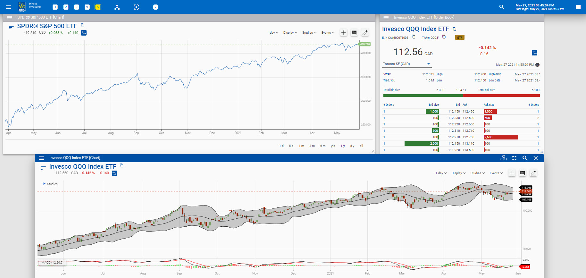Select 5 d range in SPDR chart
The width and height of the screenshot is (586, 278).
(291, 146)
